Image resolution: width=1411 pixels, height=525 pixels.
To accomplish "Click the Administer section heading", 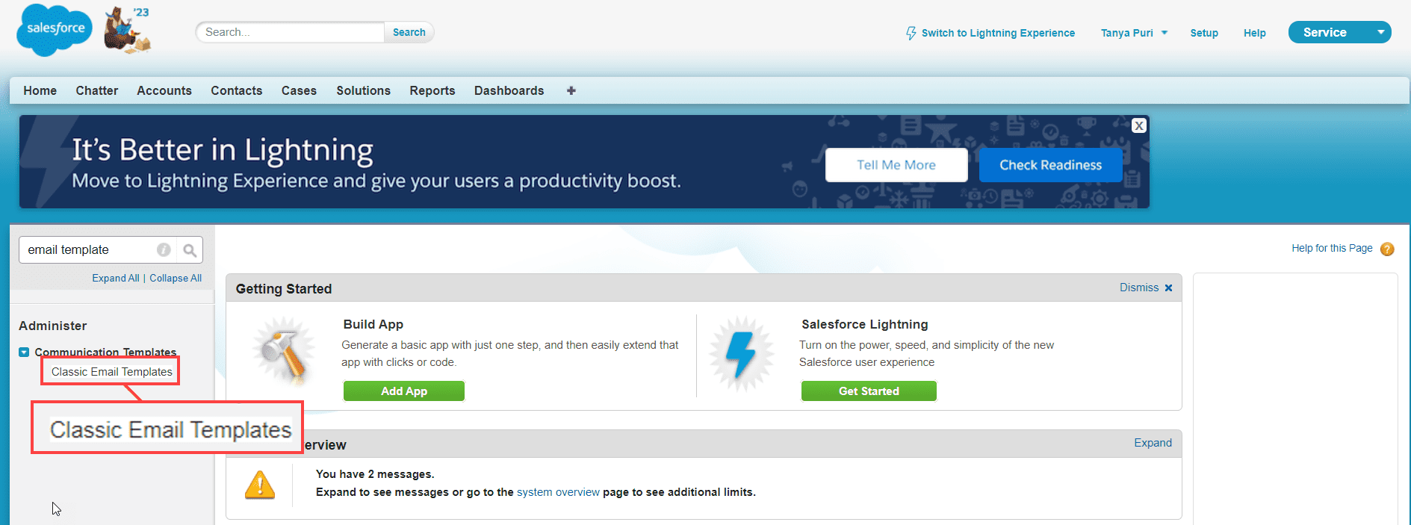I will (53, 326).
